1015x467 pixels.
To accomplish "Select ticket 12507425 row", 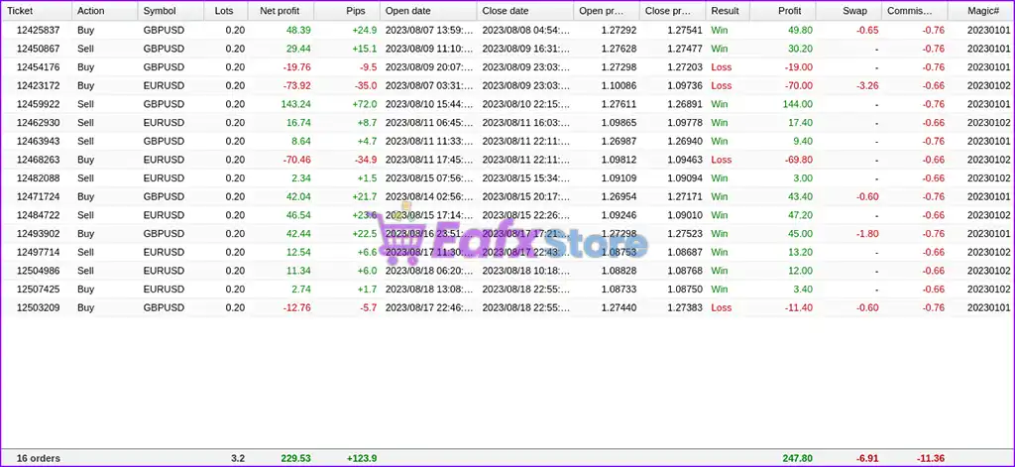I will 507,289.
